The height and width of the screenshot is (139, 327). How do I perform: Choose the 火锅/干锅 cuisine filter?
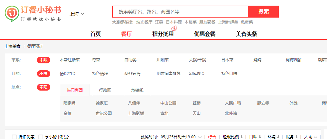click(x=197, y=60)
